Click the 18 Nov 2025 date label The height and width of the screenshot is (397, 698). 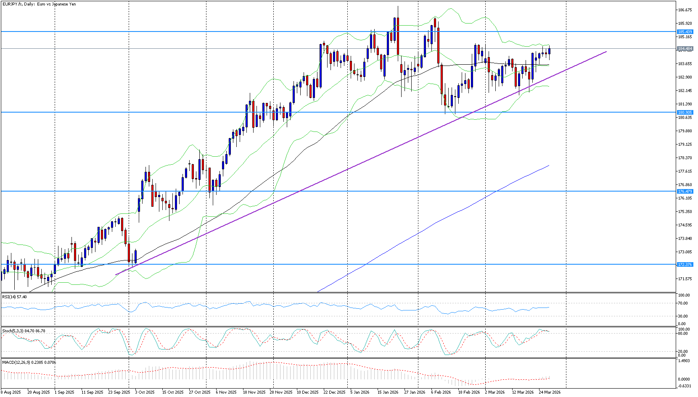tap(254, 392)
